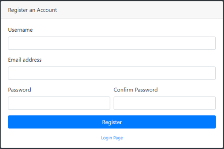Activate the Confirm Password entry box

(165, 103)
